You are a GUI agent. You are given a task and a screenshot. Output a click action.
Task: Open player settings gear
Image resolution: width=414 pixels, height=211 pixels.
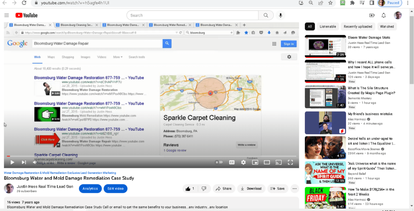point(243,162)
